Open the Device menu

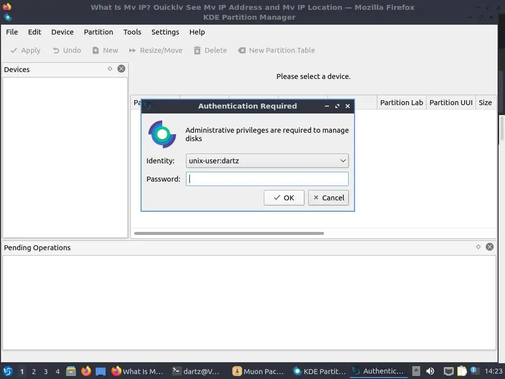pos(63,32)
